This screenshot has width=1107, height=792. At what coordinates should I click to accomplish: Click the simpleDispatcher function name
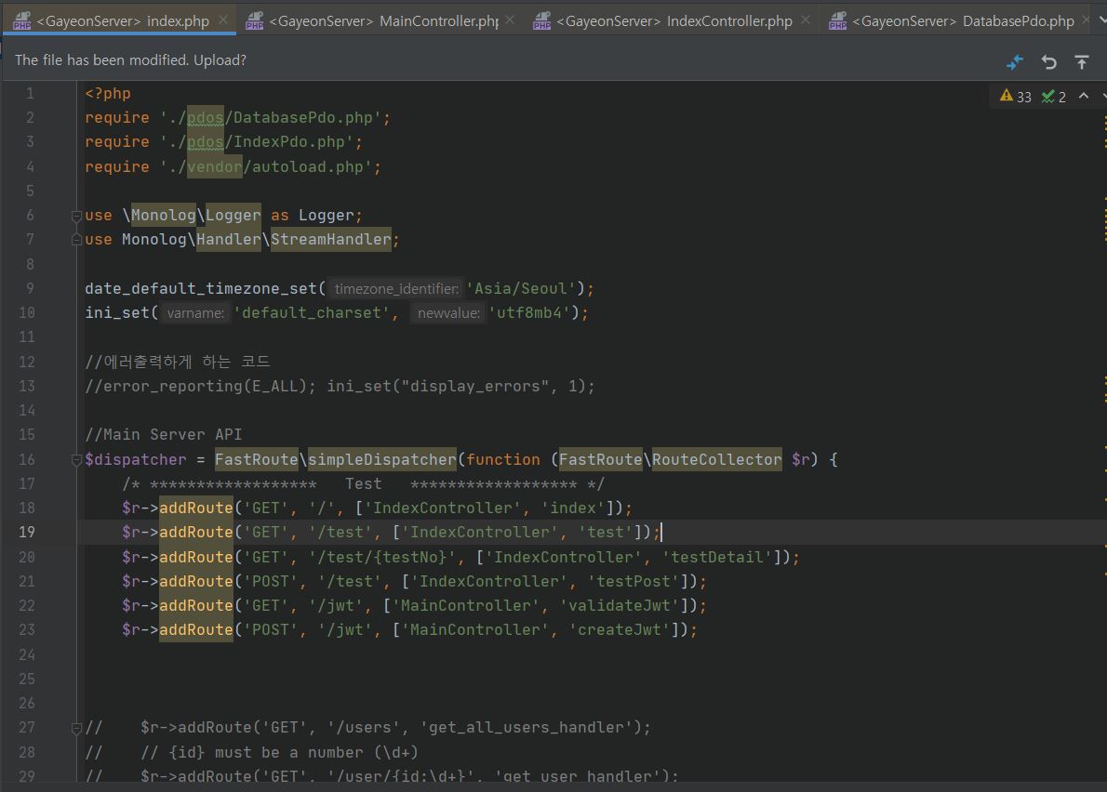[382, 459]
